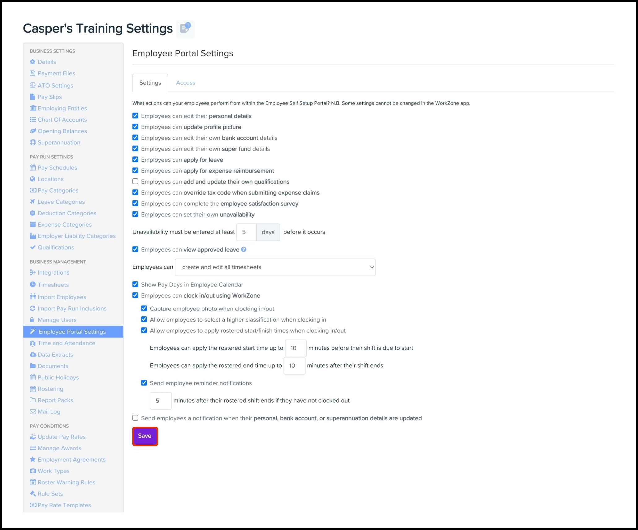Uncheck Employees can apply for leave
The width and height of the screenshot is (638, 530).
click(x=135, y=160)
